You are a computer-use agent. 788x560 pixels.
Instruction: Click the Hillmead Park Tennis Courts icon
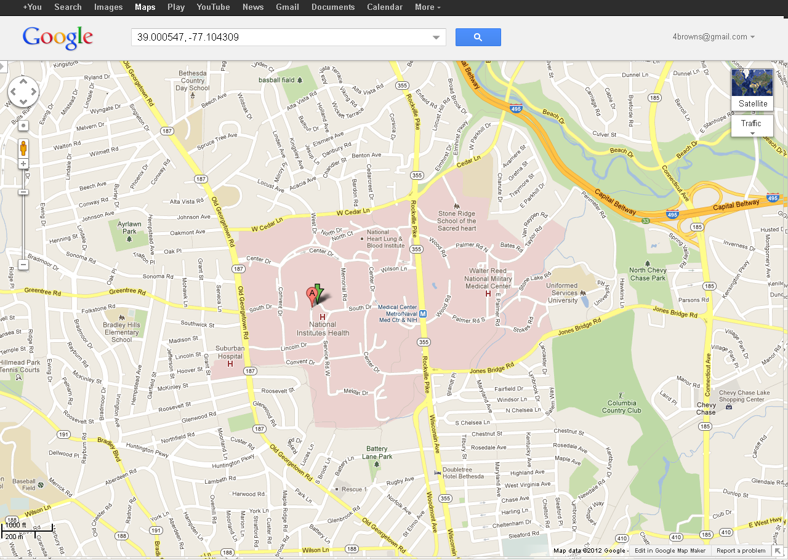(18, 378)
